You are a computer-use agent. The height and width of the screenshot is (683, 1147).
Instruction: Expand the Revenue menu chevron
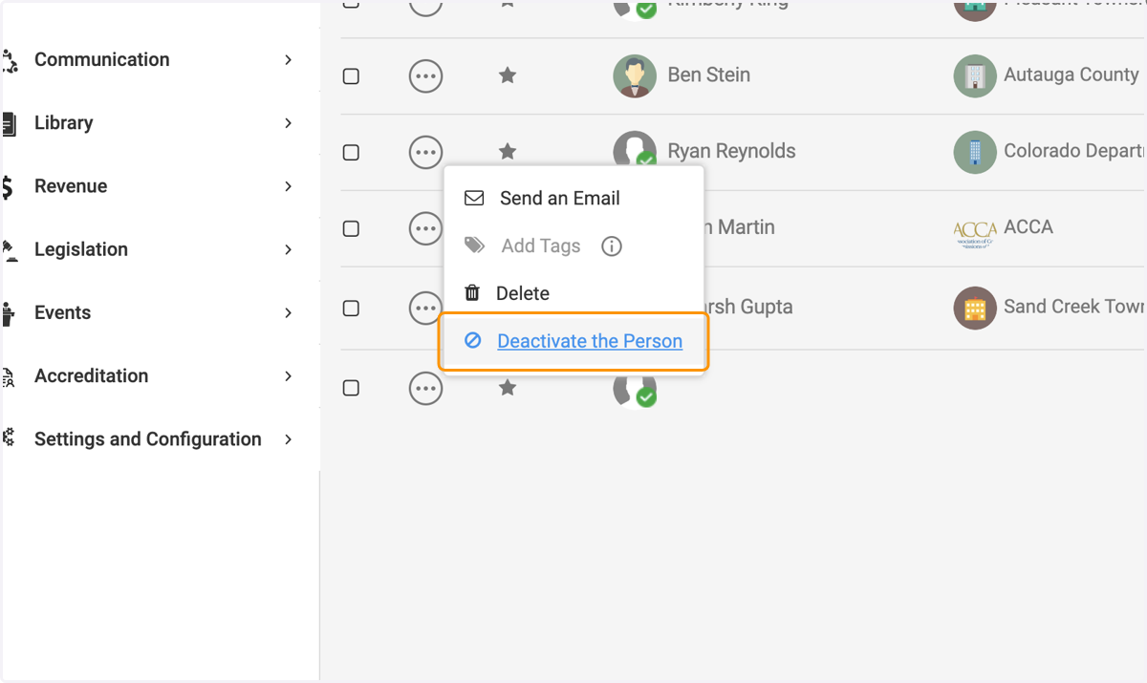289,186
